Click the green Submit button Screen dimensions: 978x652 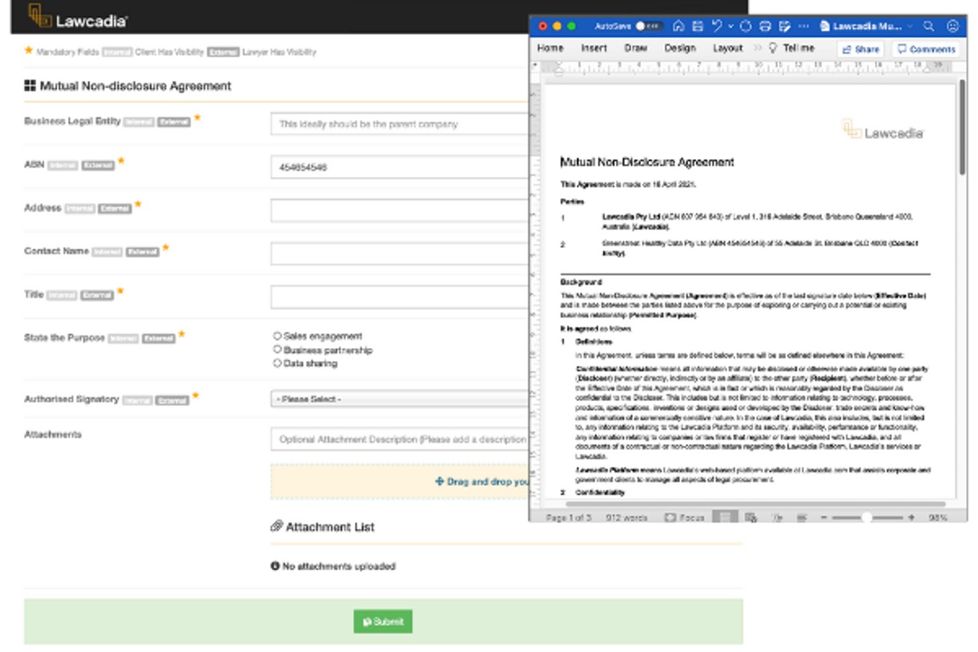coord(383,621)
